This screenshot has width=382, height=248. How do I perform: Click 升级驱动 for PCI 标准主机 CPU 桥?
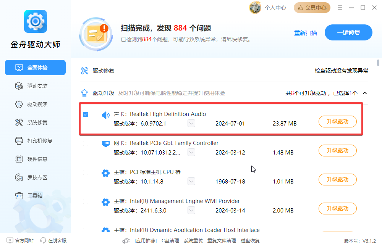click(337, 179)
